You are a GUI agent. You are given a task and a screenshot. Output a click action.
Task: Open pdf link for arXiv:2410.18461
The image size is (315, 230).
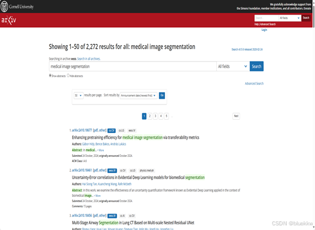click(96, 170)
